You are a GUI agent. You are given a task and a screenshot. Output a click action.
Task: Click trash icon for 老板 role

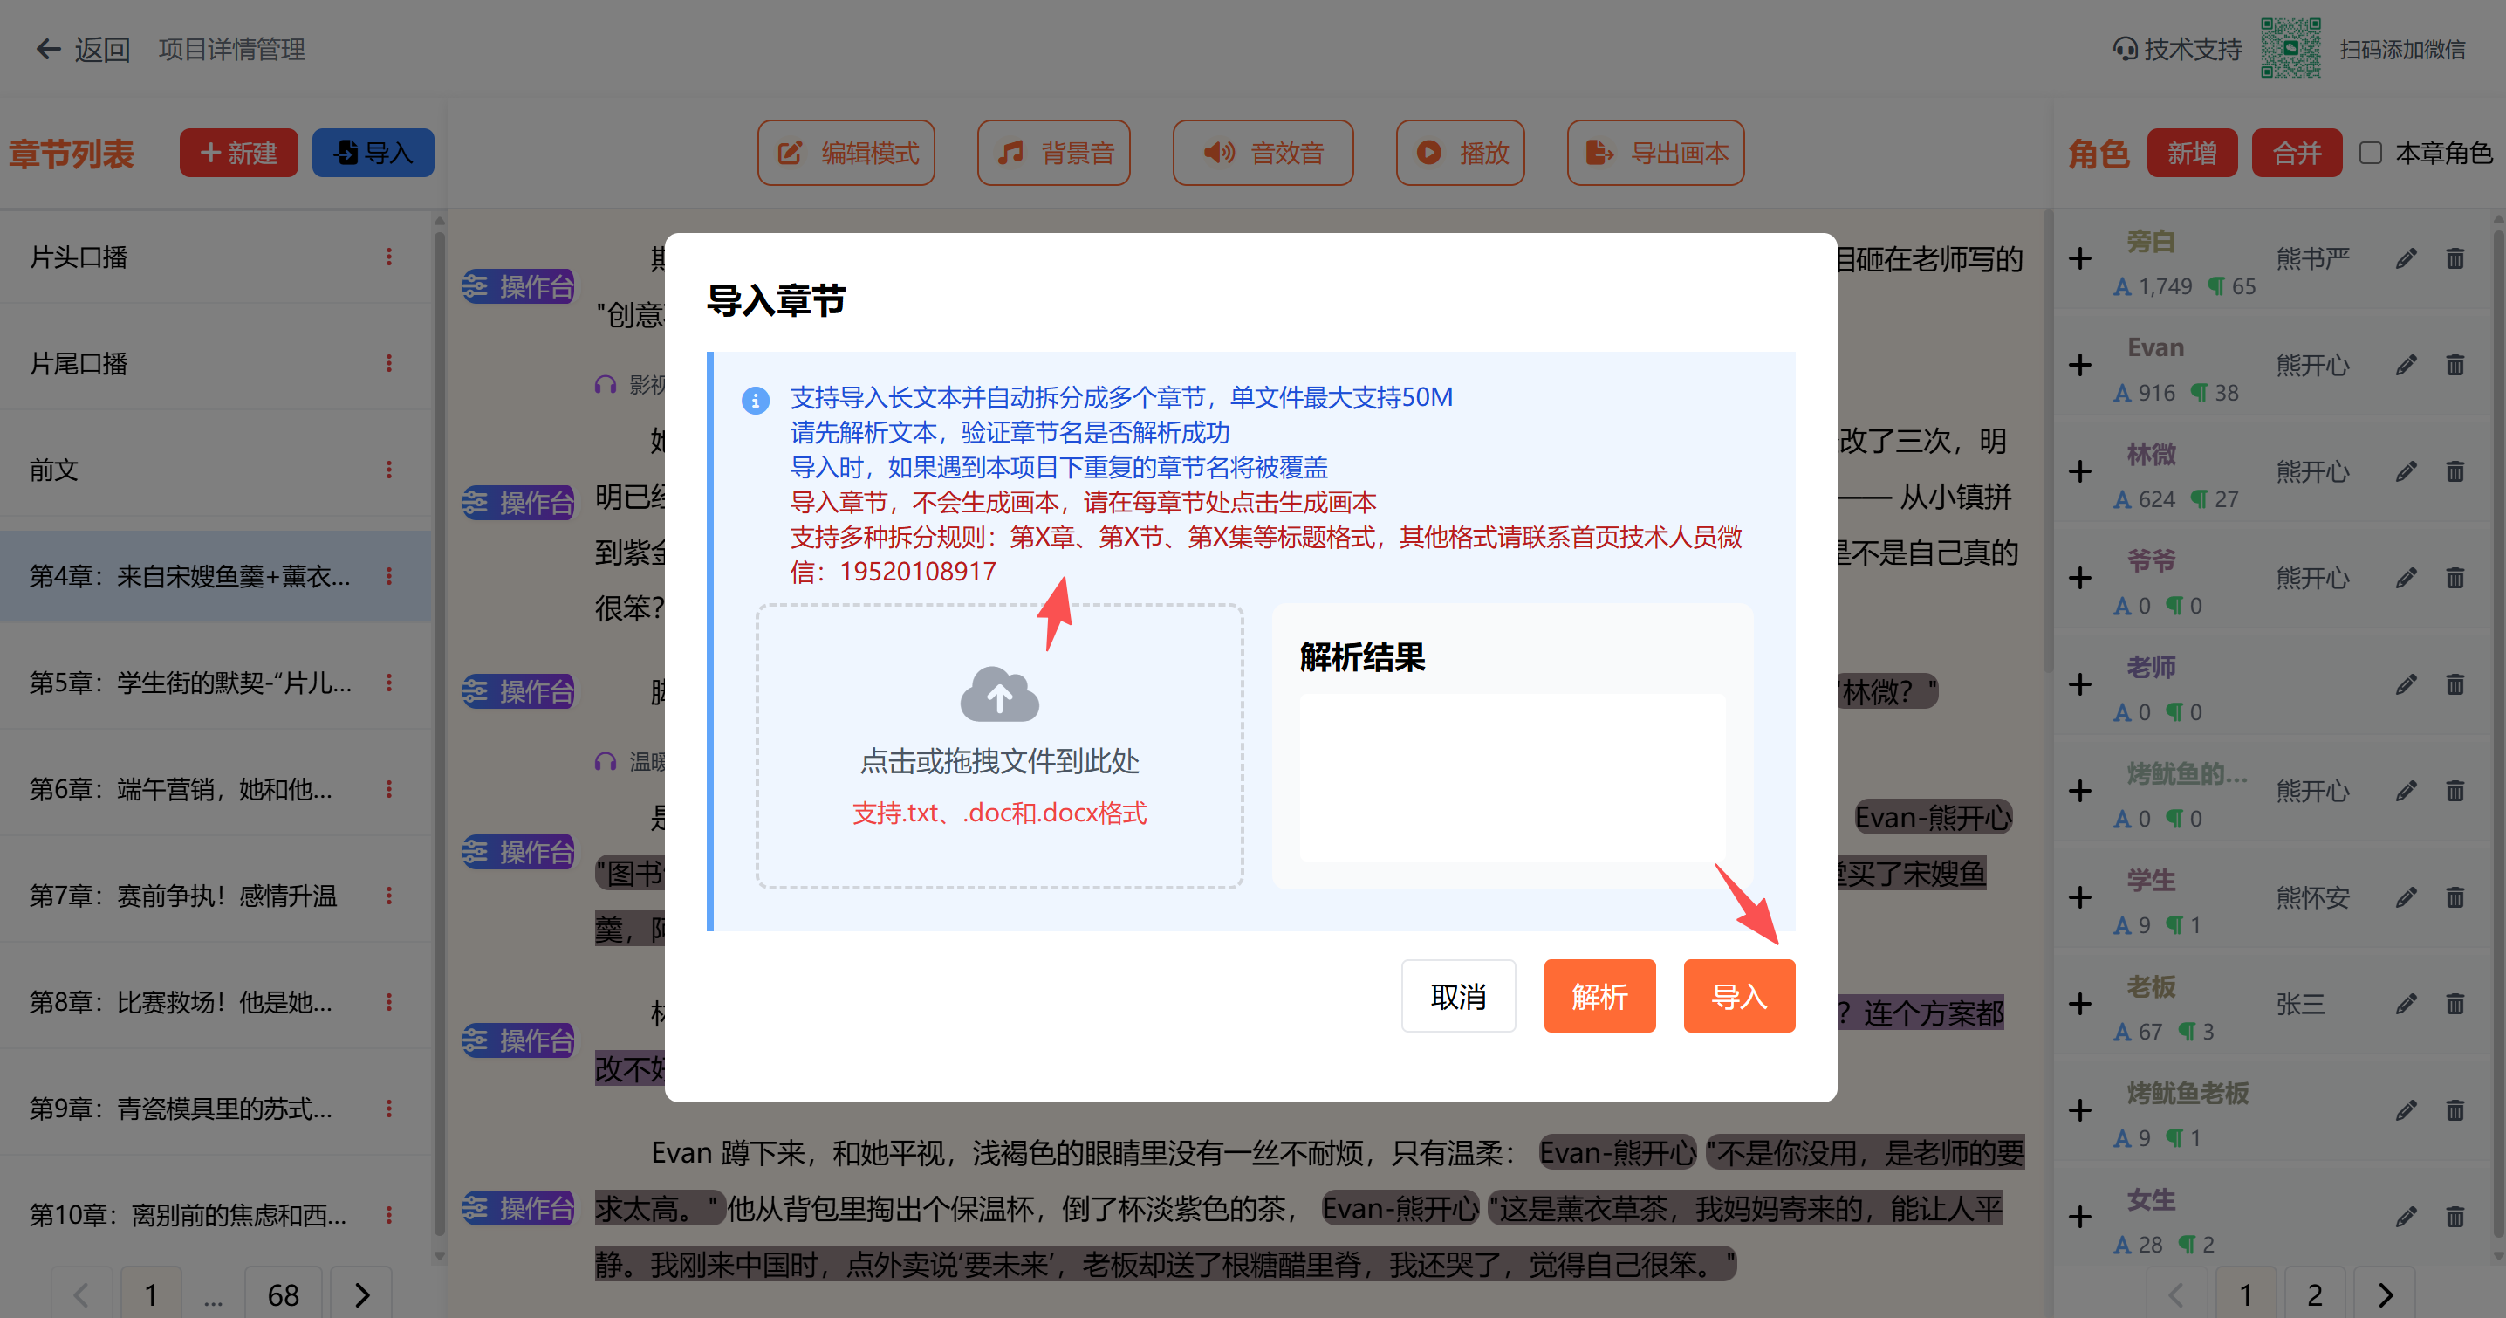click(x=2455, y=1004)
